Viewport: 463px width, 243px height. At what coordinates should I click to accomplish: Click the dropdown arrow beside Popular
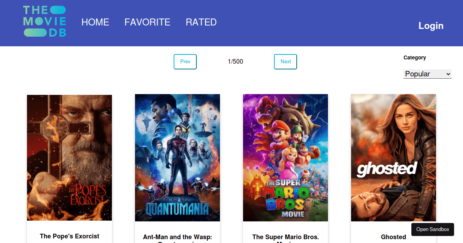448,74
